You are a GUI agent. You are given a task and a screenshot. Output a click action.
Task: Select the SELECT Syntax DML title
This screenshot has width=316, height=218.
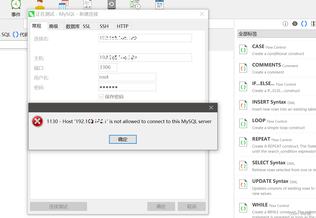(274, 163)
